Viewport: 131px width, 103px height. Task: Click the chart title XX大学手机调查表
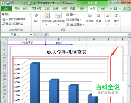tap(67, 52)
